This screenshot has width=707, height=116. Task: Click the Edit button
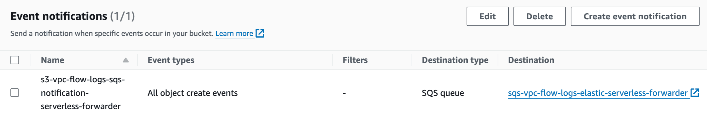[487, 16]
